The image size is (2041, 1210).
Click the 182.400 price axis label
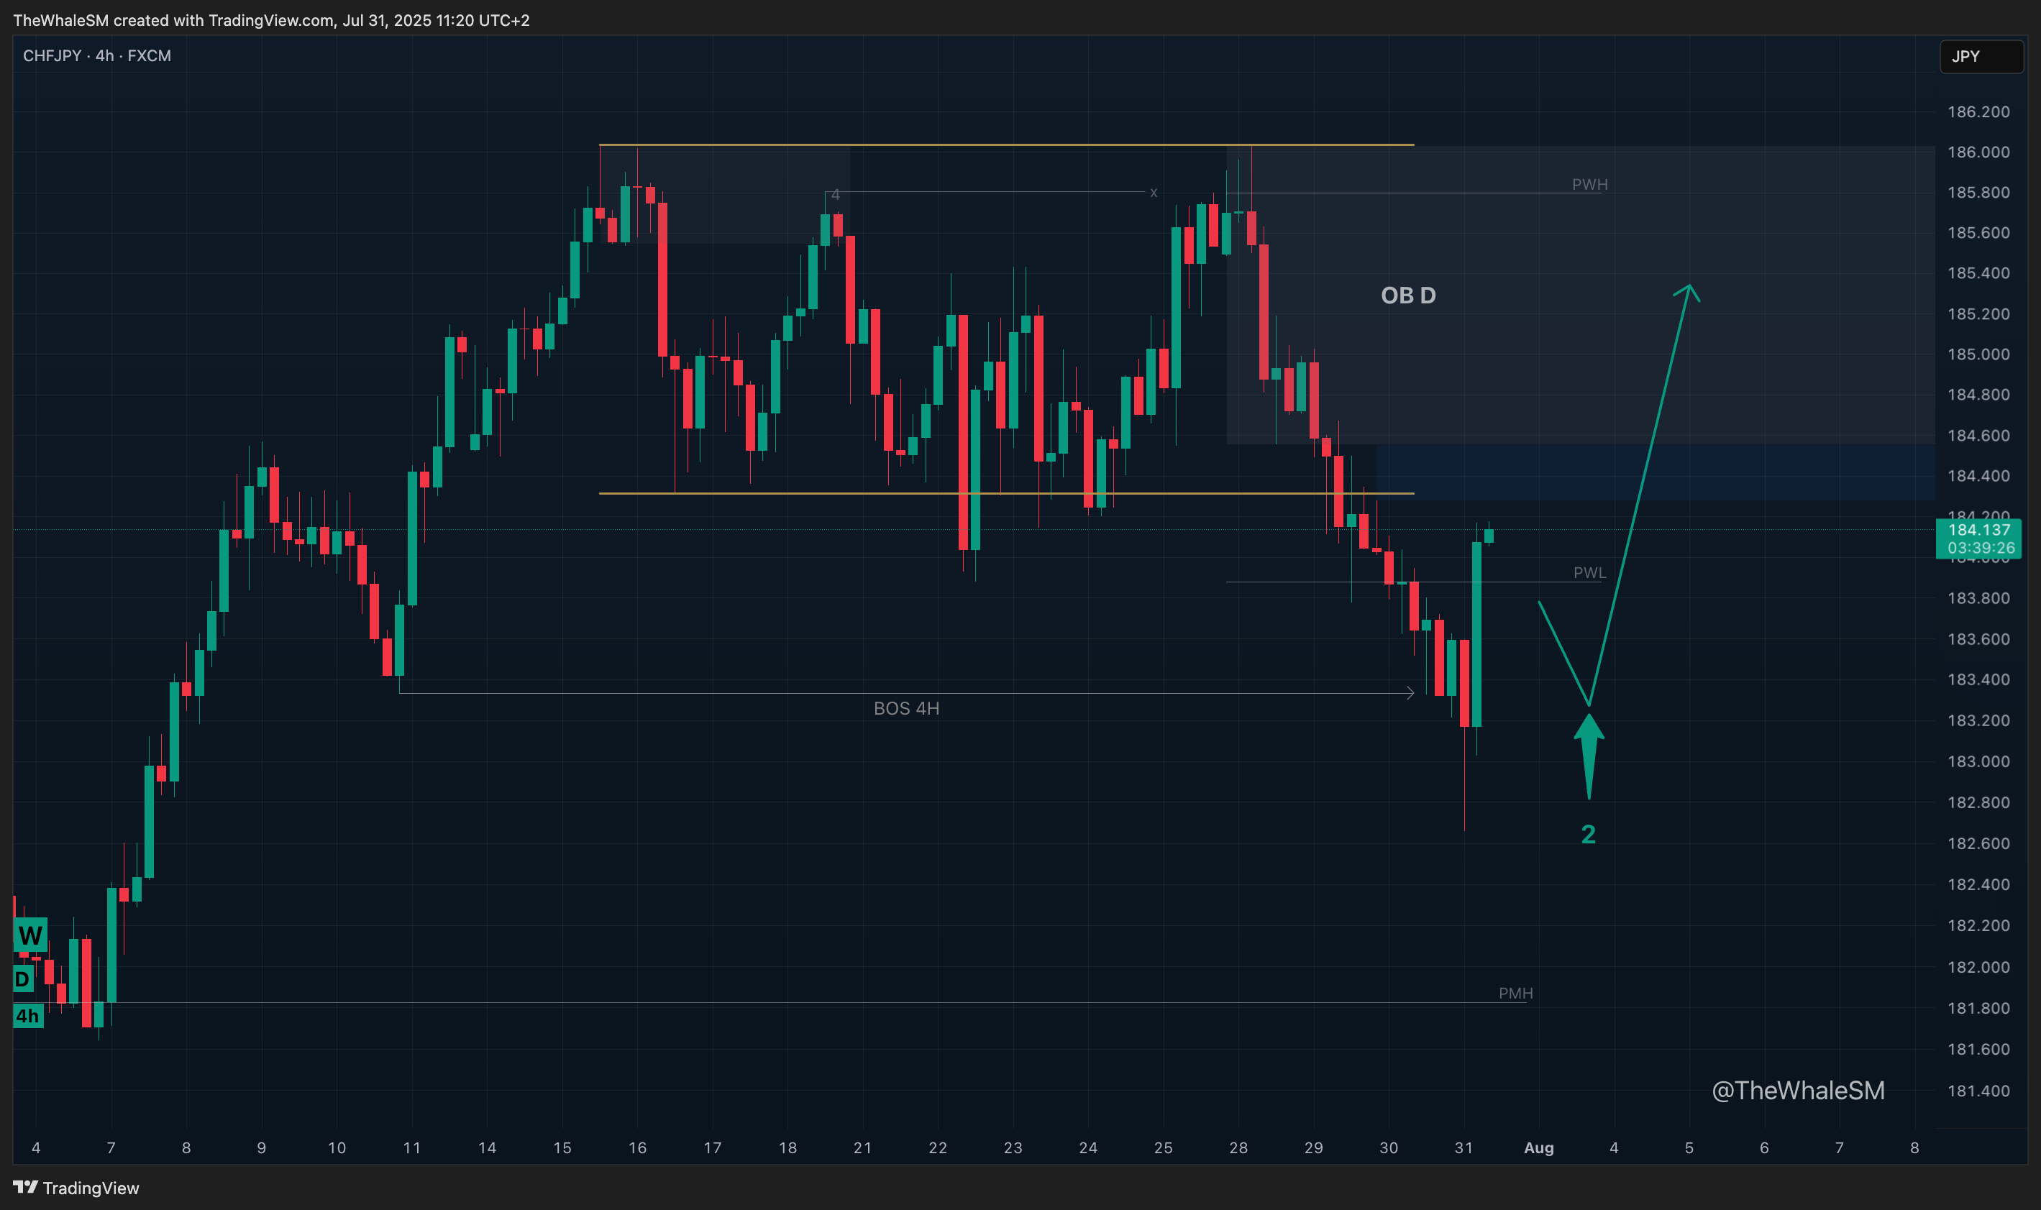pos(1978,884)
